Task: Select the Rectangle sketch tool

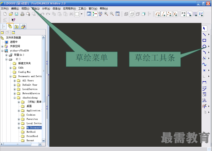Action: [204, 40]
